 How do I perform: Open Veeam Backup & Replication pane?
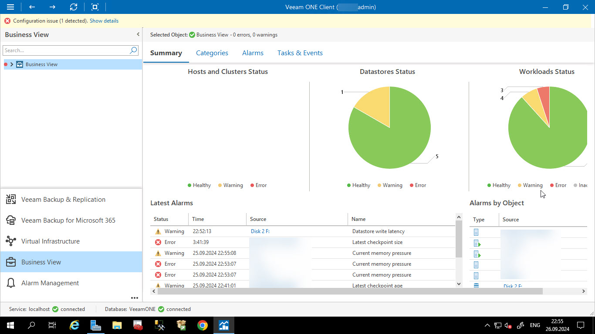pyautogui.click(x=71, y=200)
